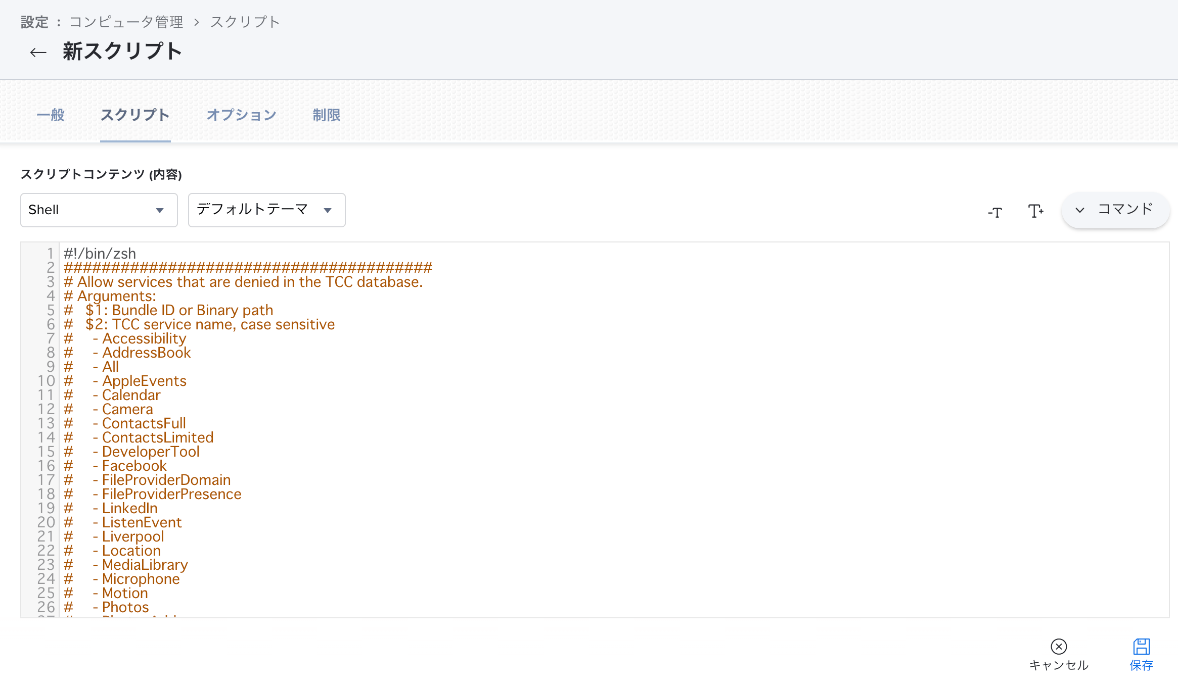Image resolution: width=1178 pixels, height=688 pixels.
Task: Expand the コマンド commands panel
Action: click(x=1115, y=210)
